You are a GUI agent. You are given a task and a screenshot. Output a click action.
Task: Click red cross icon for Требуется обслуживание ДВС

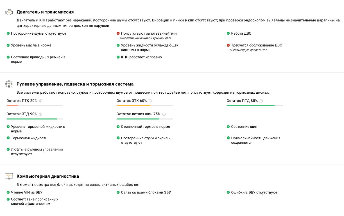228,45
